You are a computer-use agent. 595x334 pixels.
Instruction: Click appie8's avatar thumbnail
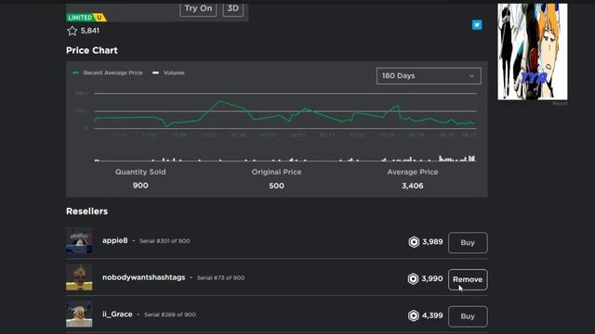pyautogui.click(x=79, y=240)
